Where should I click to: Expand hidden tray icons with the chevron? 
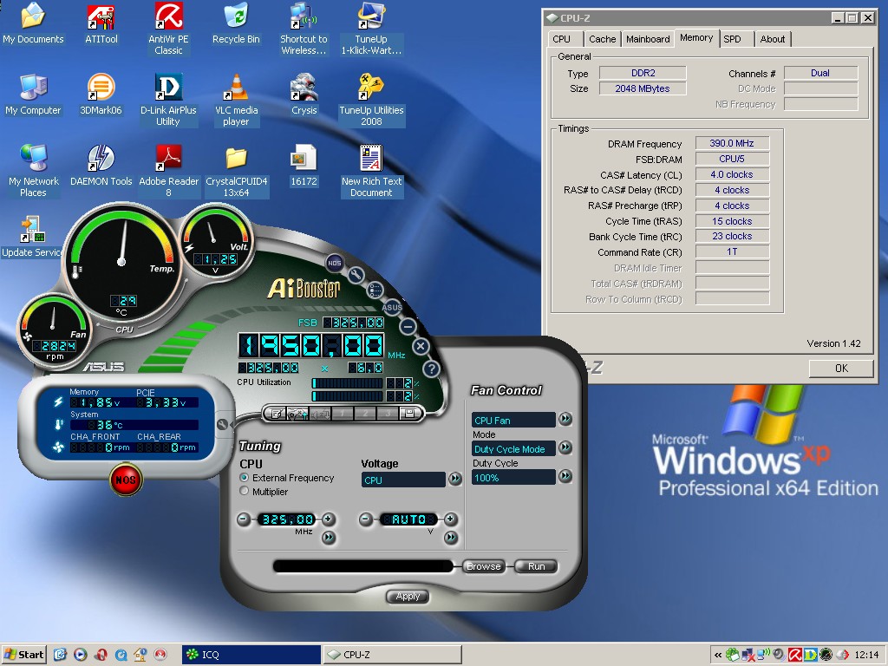(718, 656)
